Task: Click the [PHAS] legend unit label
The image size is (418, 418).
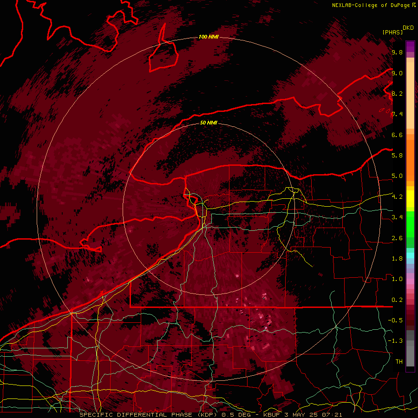Action: pos(392,32)
